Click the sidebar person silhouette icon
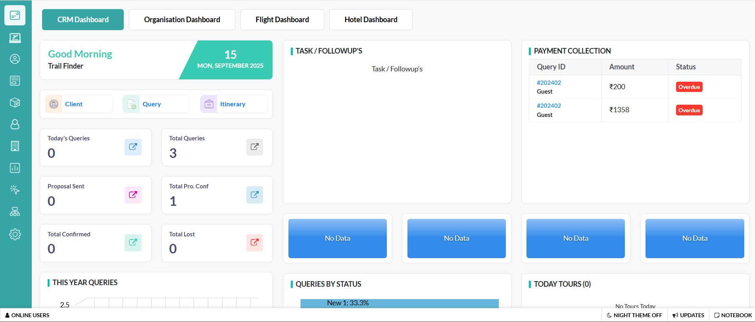This screenshot has height=322, width=755. pyautogui.click(x=15, y=124)
